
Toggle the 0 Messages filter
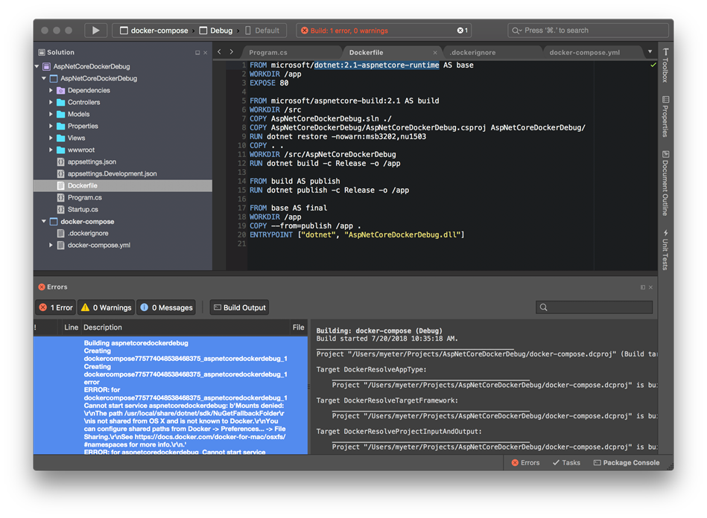(x=166, y=307)
